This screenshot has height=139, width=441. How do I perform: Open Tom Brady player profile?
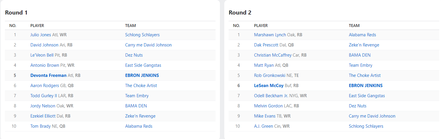tap(40, 126)
